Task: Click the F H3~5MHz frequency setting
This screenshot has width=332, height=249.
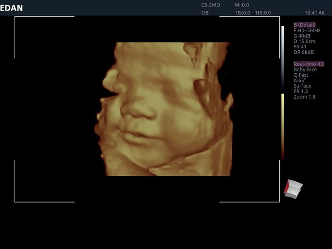Action: pyautogui.click(x=307, y=30)
